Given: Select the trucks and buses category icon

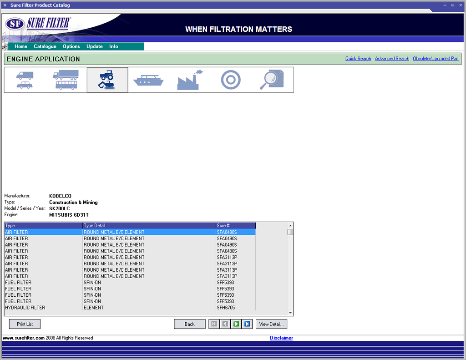Looking at the screenshot, I should pos(66,80).
